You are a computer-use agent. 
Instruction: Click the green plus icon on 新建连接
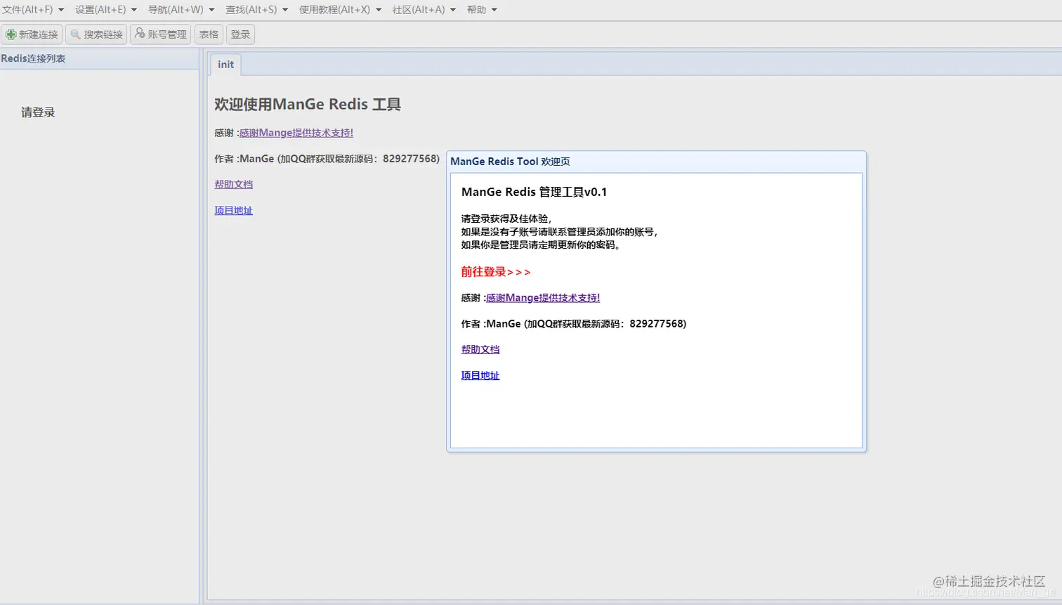pos(11,34)
